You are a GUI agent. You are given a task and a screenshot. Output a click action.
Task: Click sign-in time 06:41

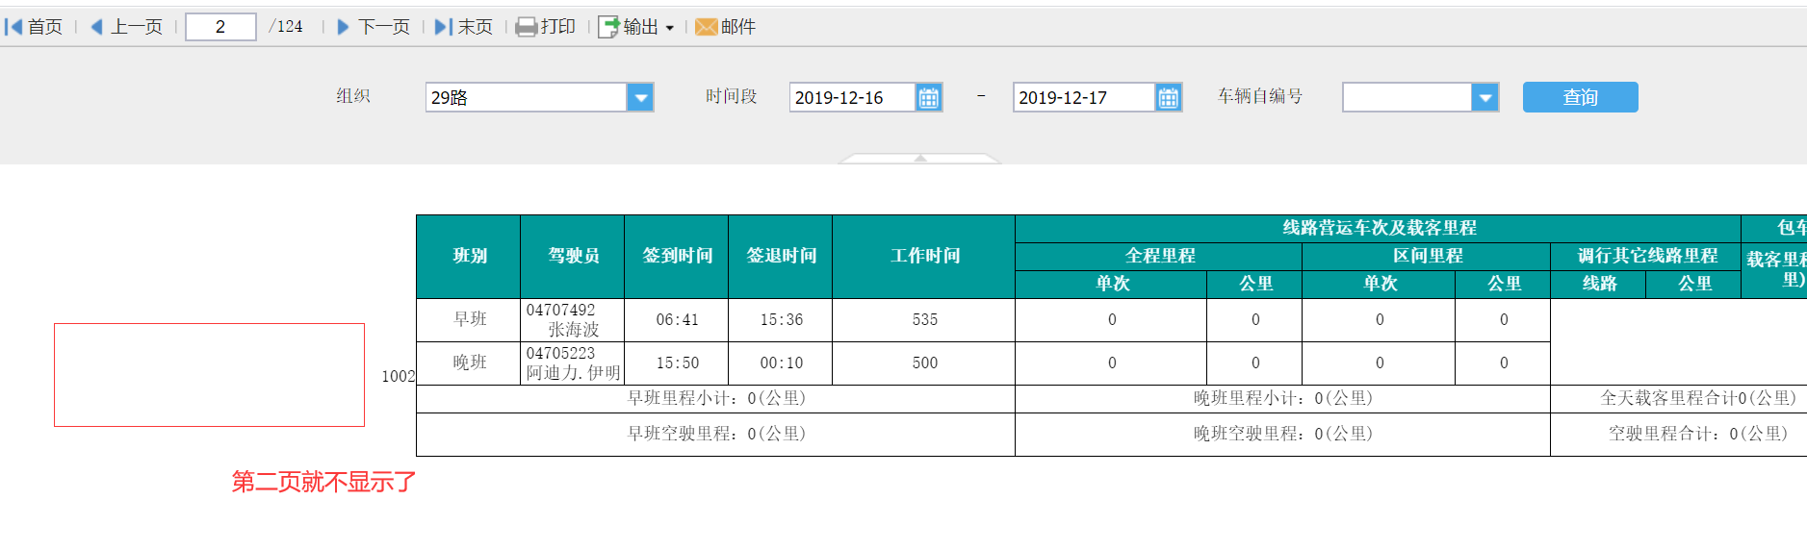tap(677, 320)
